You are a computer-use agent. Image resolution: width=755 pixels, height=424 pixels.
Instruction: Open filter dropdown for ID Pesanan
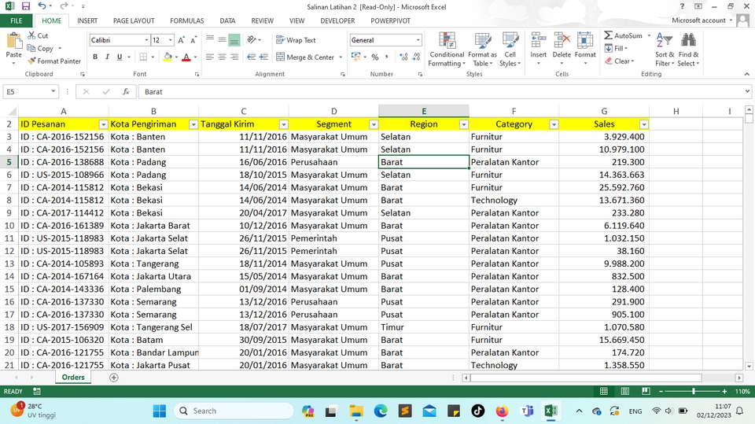click(x=103, y=124)
